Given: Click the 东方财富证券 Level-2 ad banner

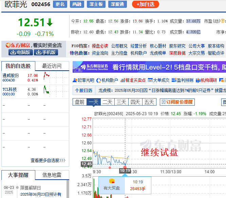Looking at the screenshot, I should [x=149, y=67].
